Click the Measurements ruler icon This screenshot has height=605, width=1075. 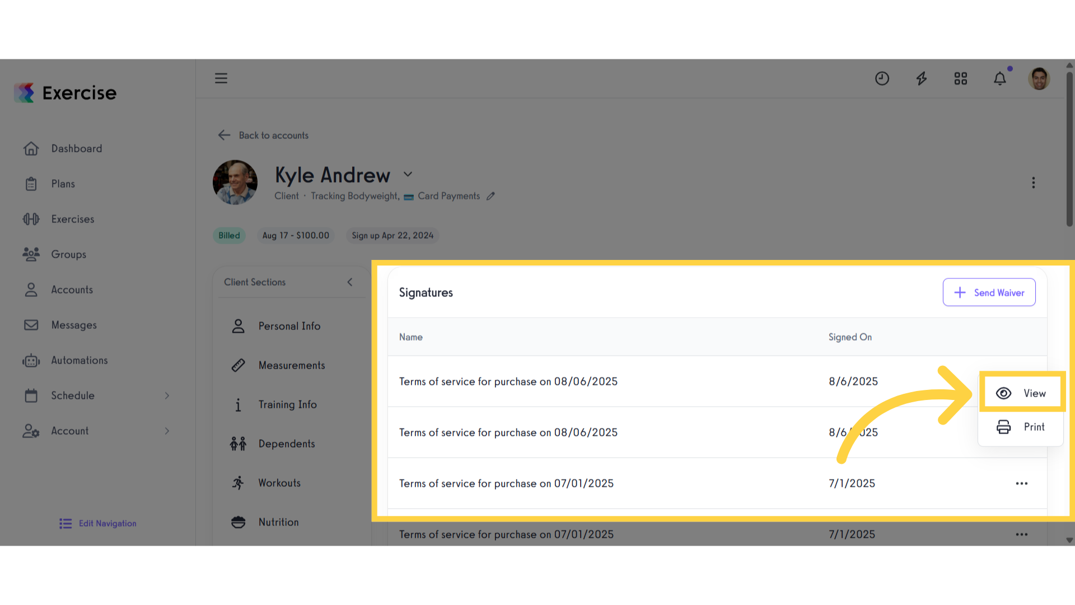[x=238, y=365]
